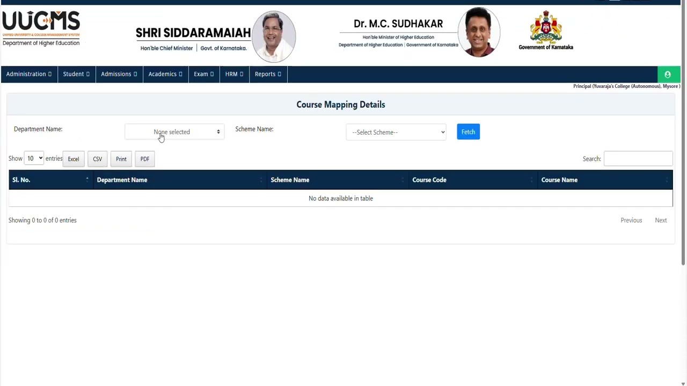Open the green user profile icon

point(668,75)
